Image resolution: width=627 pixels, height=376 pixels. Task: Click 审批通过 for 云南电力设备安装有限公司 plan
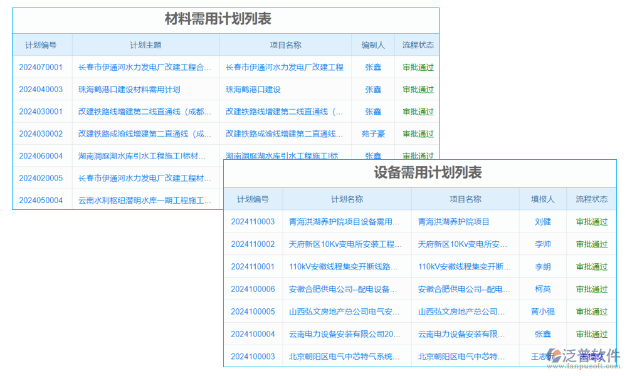pos(591,334)
